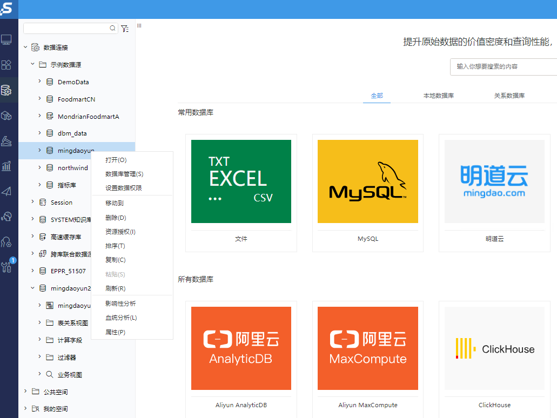The image size is (557, 418).
Task: Click the icon beside Session
Action: tap(43, 203)
